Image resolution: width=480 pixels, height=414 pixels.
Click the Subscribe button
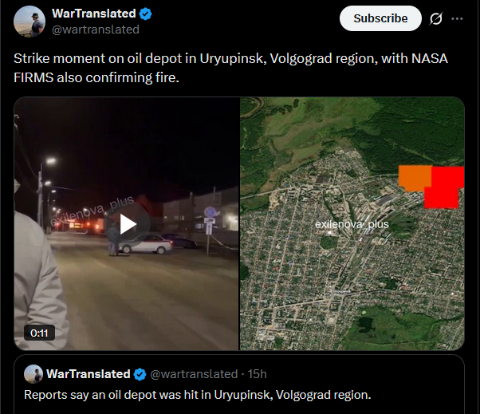(x=380, y=18)
